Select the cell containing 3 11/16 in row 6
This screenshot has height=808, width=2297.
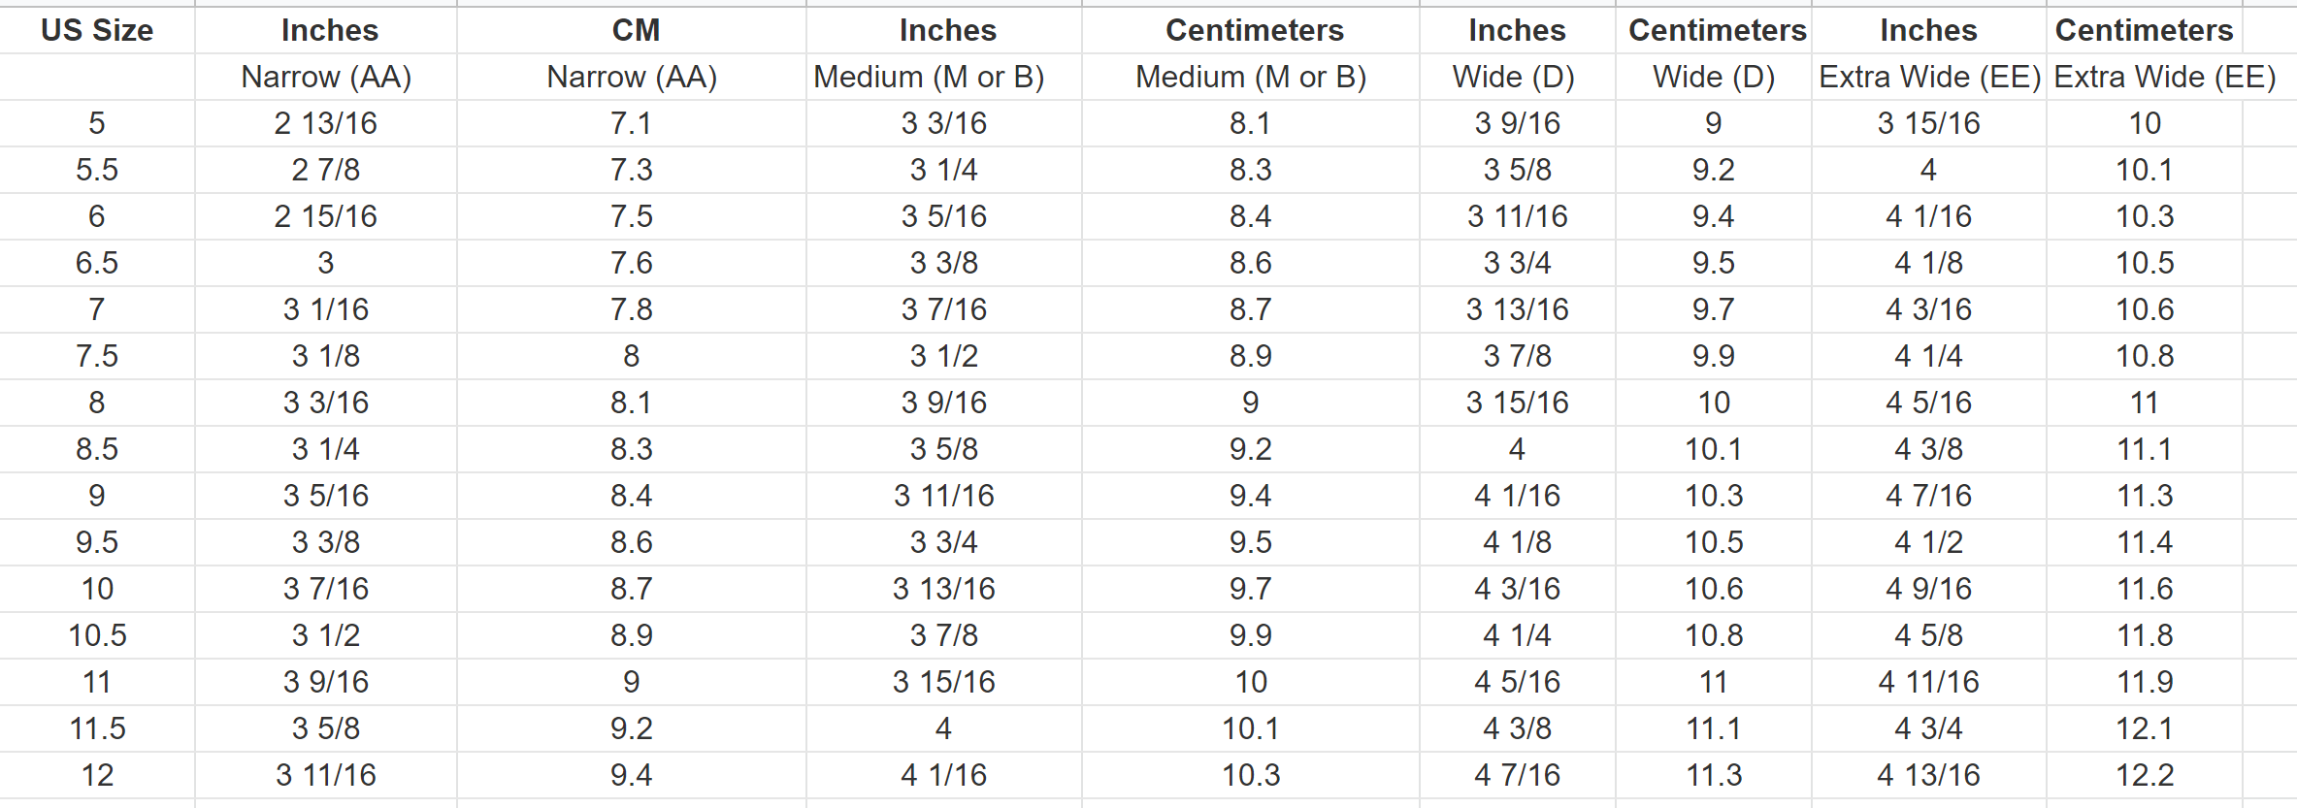(x=1518, y=216)
